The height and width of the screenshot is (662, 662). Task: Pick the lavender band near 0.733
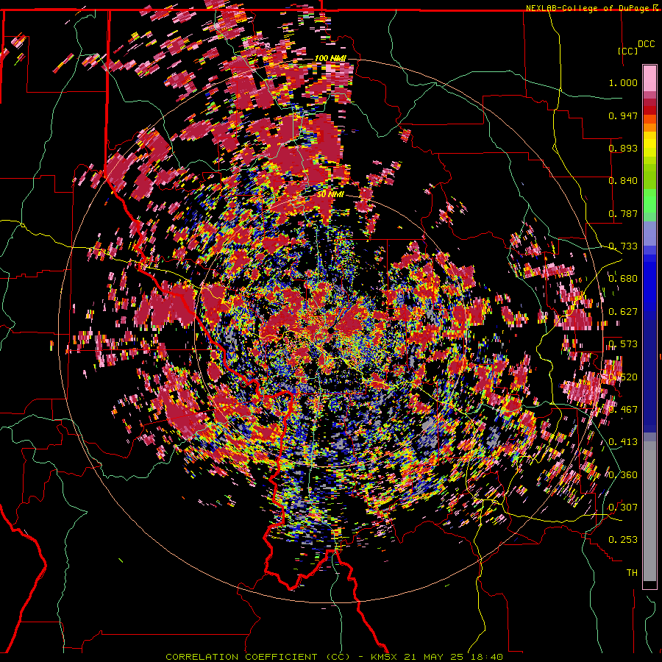tap(649, 233)
